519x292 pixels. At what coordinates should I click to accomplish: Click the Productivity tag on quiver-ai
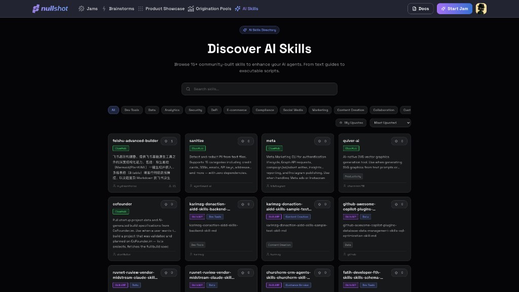coord(353,176)
